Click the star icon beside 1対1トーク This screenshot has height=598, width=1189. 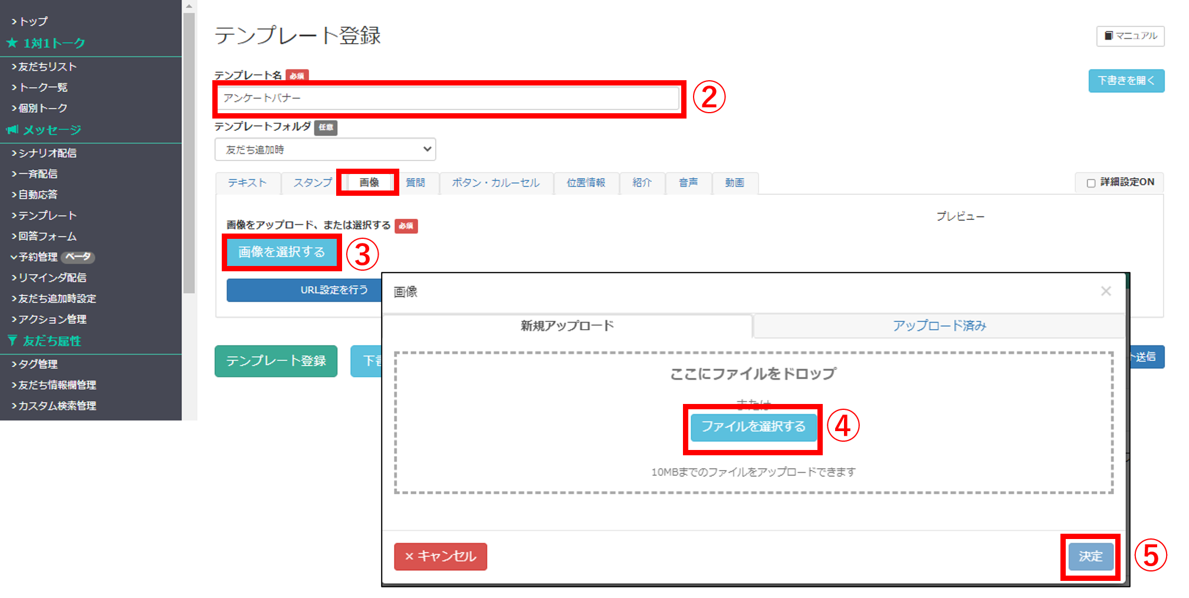point(12,42)
